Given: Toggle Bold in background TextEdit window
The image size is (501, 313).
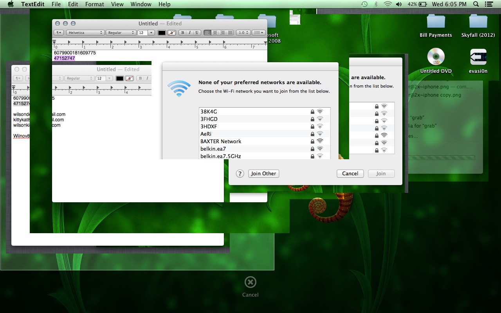Looking at the screenshot, I should (140, 79).
